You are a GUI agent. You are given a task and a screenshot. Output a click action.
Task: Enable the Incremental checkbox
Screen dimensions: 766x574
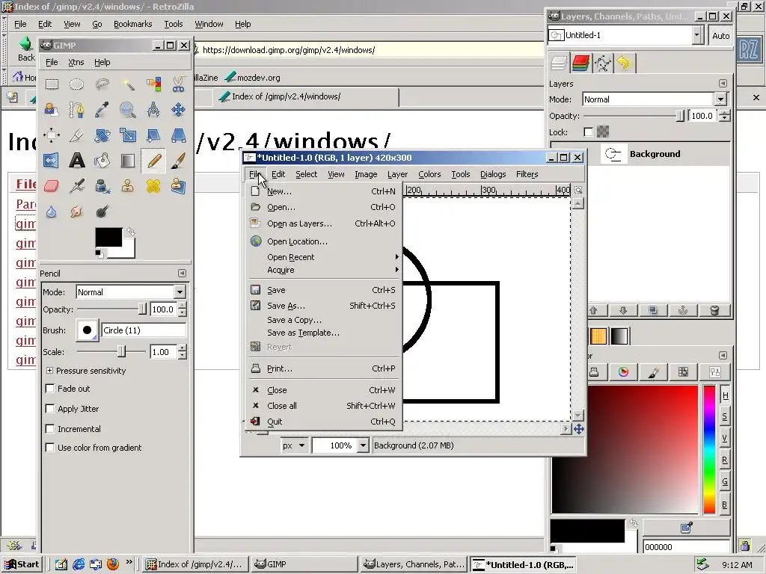49,428
